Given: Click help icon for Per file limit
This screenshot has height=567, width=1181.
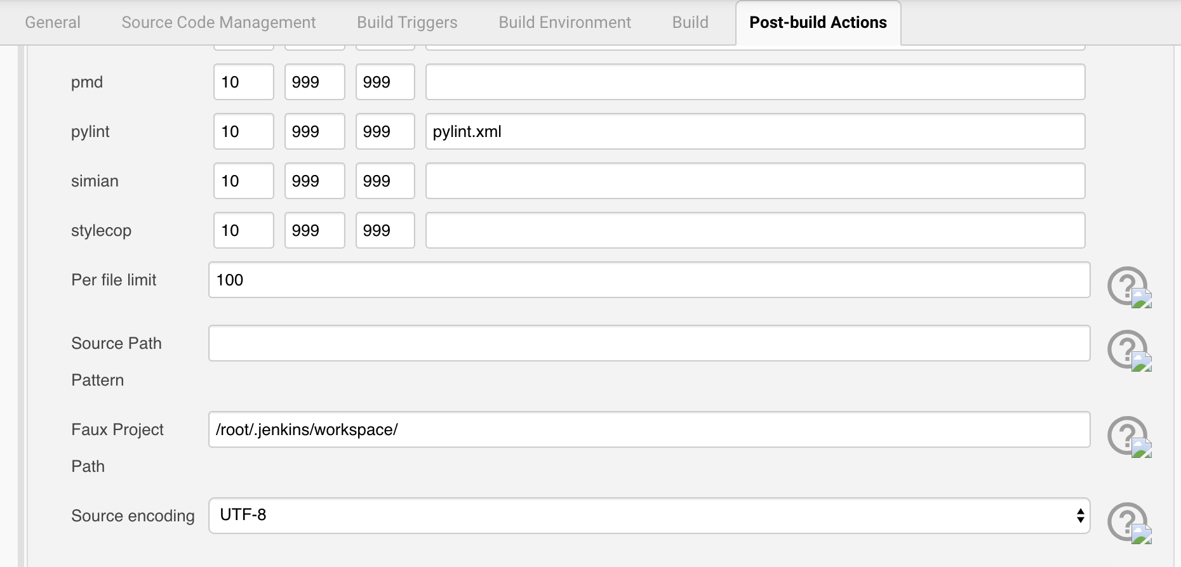Looking at the screenshot, I should pos(1128,285).
